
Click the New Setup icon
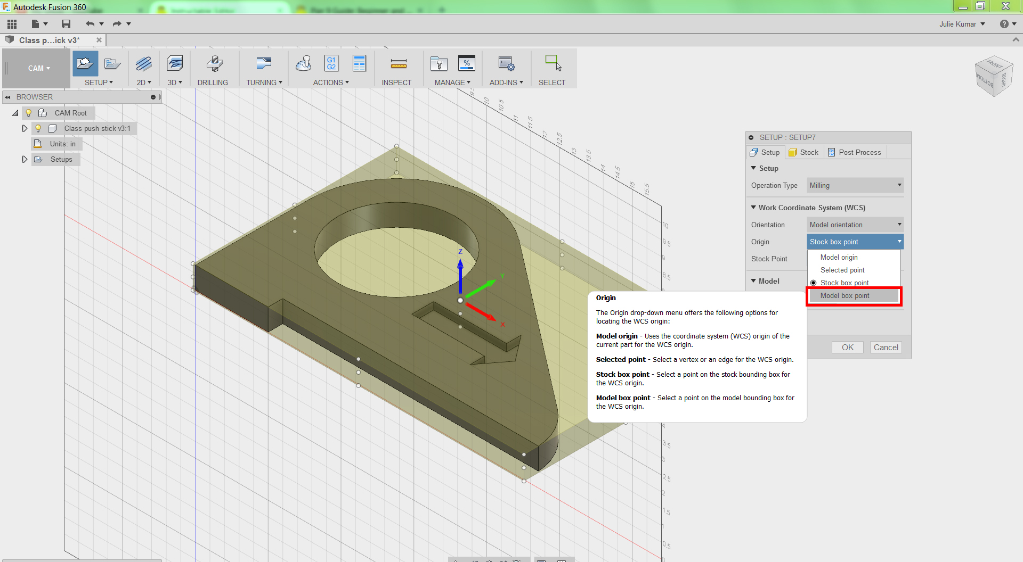[x=85, y=64]
